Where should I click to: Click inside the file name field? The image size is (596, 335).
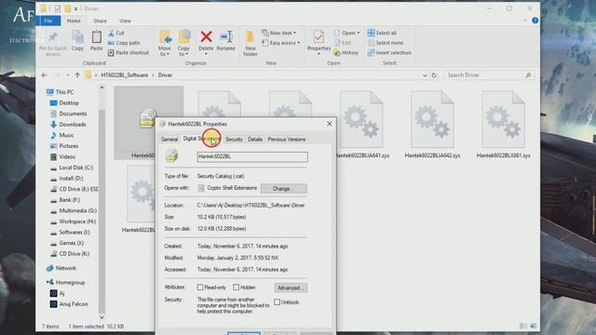click(252, 156)
